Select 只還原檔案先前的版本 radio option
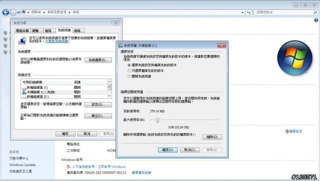 (x=145, y=70)
